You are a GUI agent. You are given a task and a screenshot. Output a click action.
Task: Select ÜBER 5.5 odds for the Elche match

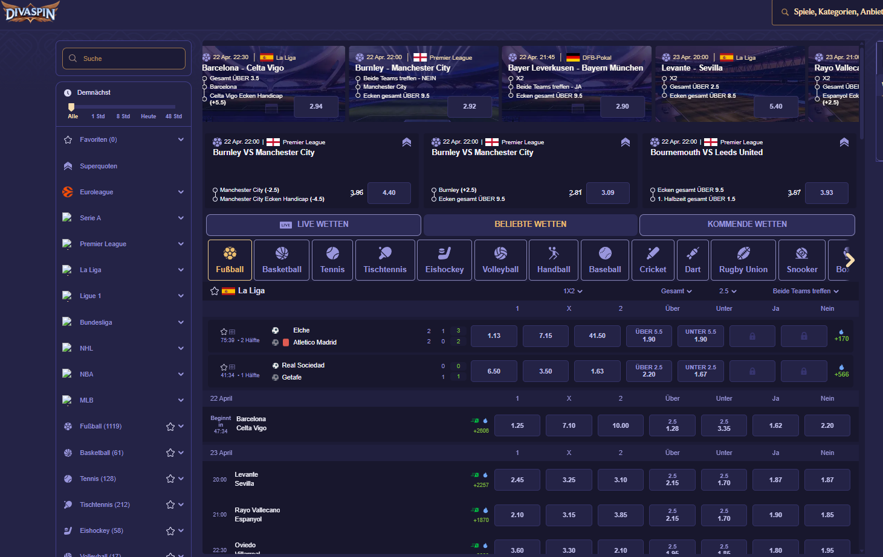point(649,336)
